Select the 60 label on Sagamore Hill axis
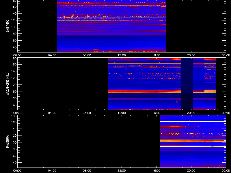 coord(15,98)
